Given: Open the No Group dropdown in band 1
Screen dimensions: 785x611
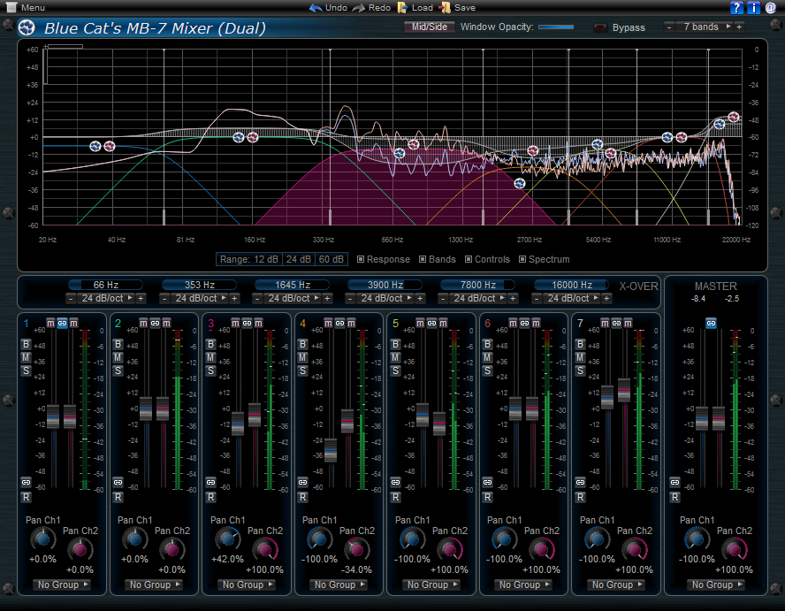Looking at the screenshot, I should pos(62,584).
